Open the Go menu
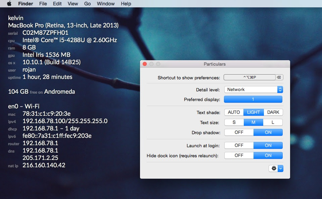 [87, 4]
